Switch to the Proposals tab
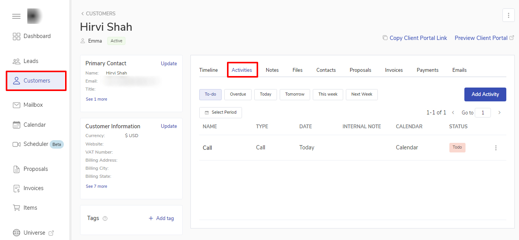Viewport: 519px width, 240px height. [360, 70]
